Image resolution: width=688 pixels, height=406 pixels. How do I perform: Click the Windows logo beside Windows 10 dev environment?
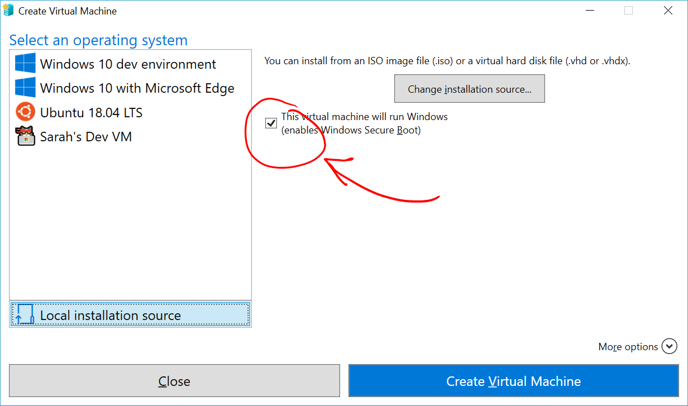click(25, 64)
